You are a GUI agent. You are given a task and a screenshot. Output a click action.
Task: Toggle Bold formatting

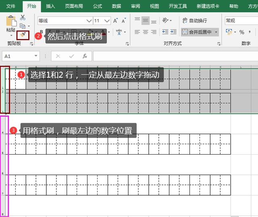tap(42, 32)
